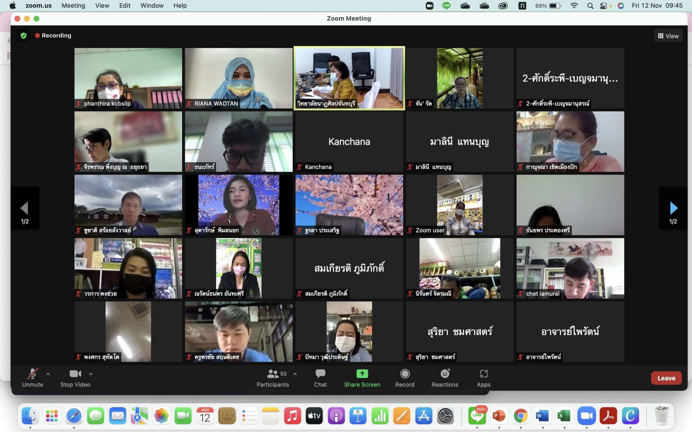Viewport: 692px width, 432px height.
Task: Click the Share Screen green icon
Action: [362, 374]
